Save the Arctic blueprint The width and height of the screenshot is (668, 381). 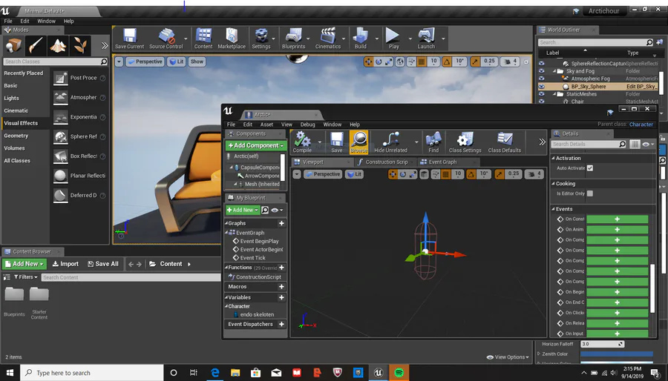tap(336, 142)
